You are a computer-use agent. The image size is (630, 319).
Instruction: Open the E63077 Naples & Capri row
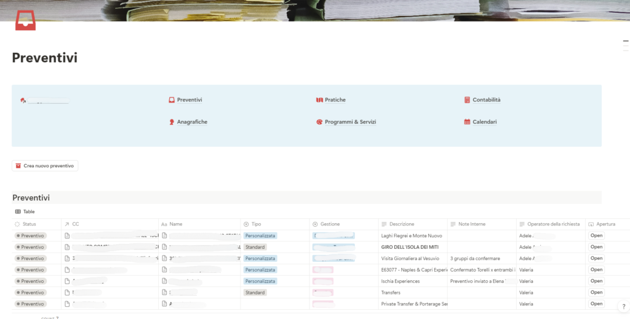[596, 270]
